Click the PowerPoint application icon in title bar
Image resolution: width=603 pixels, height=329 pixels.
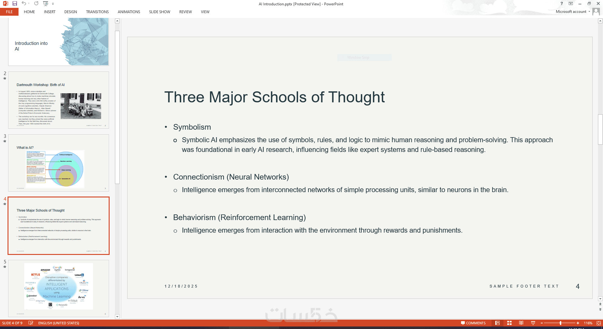tap(5, 3)
